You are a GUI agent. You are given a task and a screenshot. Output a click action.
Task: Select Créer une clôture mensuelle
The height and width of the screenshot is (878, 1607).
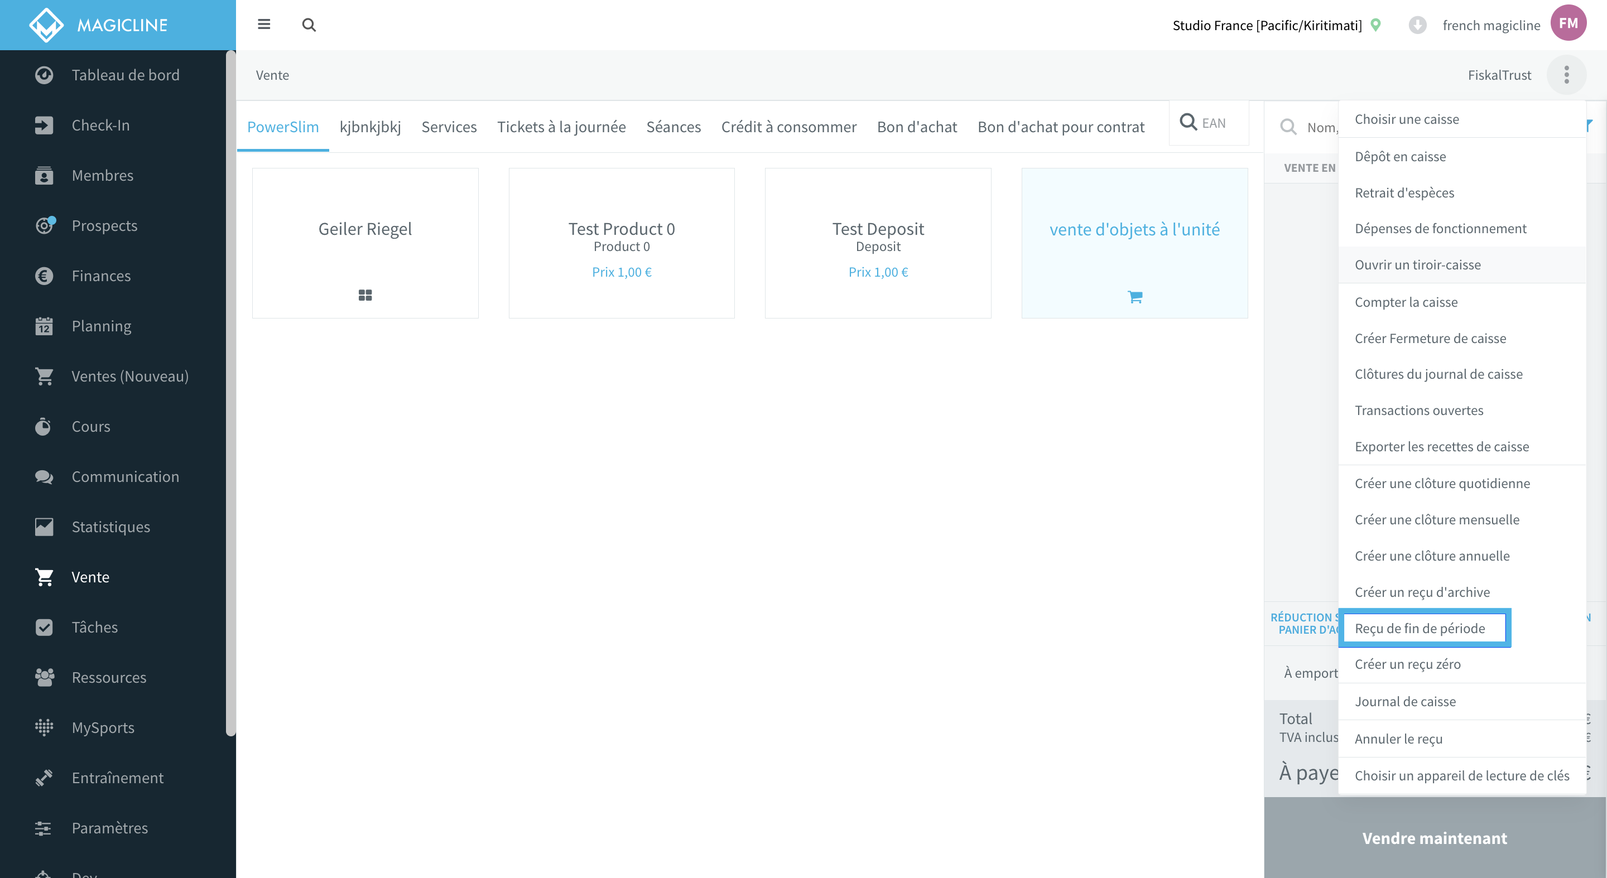pyautogui.click(x=1462, y=519)
